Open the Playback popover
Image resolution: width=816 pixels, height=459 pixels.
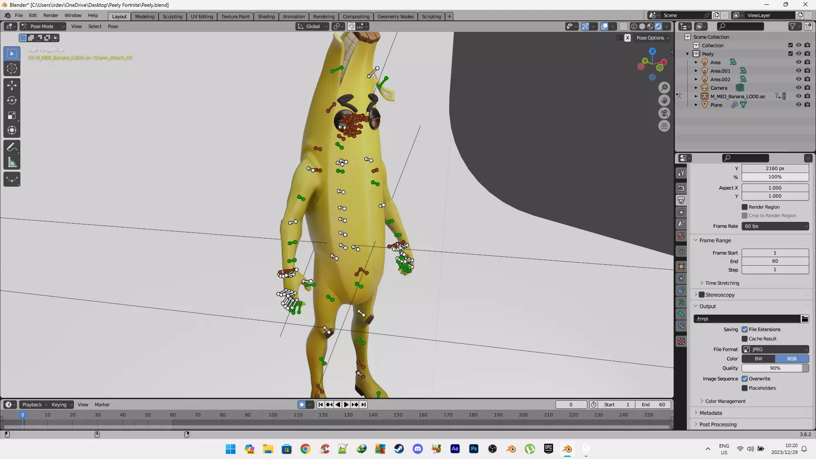point(34,405)
